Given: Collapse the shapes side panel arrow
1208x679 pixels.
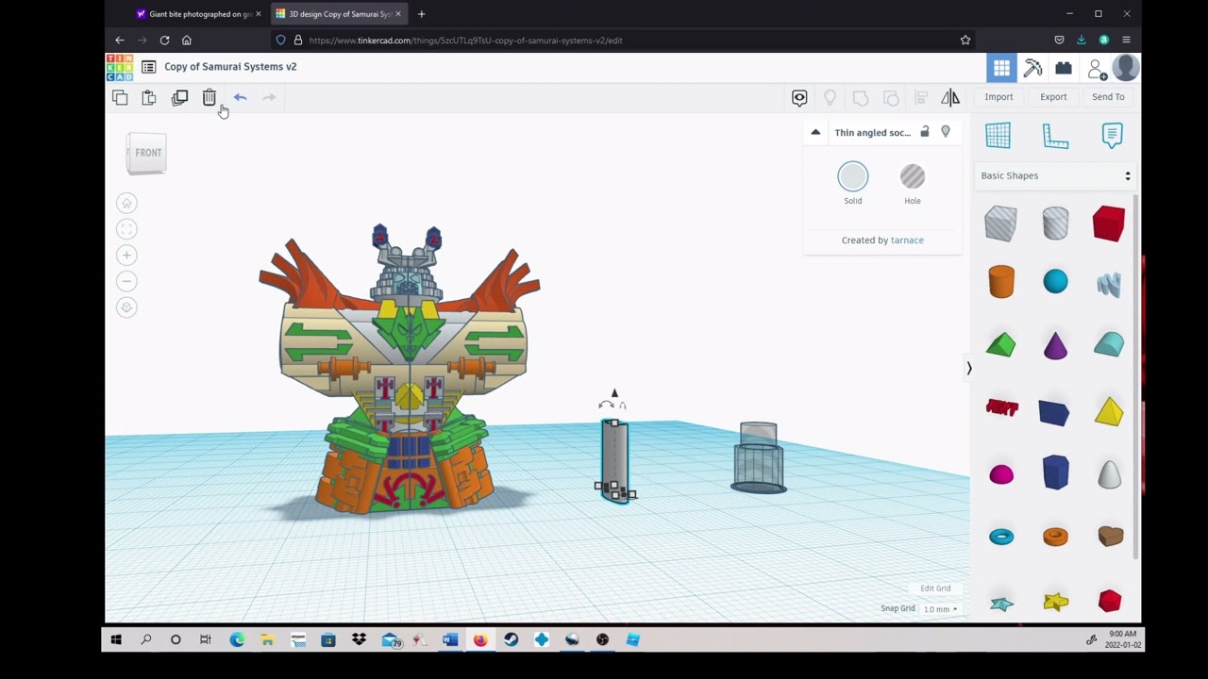Looking at the screenshot, I should pos(968,368).
